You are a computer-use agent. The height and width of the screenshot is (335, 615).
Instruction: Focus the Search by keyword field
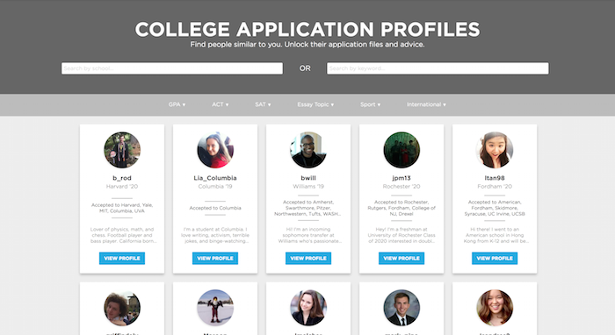pos(438,68)
